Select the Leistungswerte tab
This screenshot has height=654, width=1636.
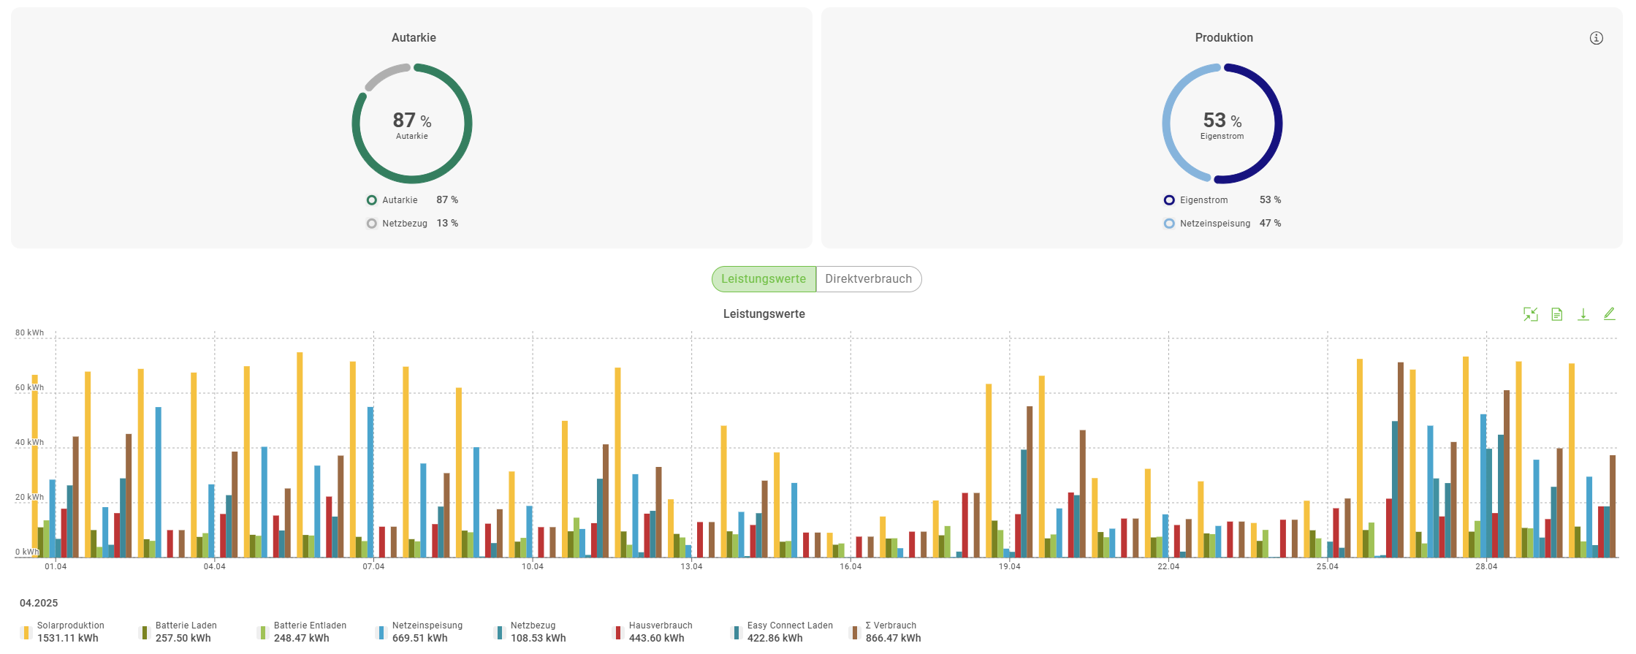click(x=764, y=279)
